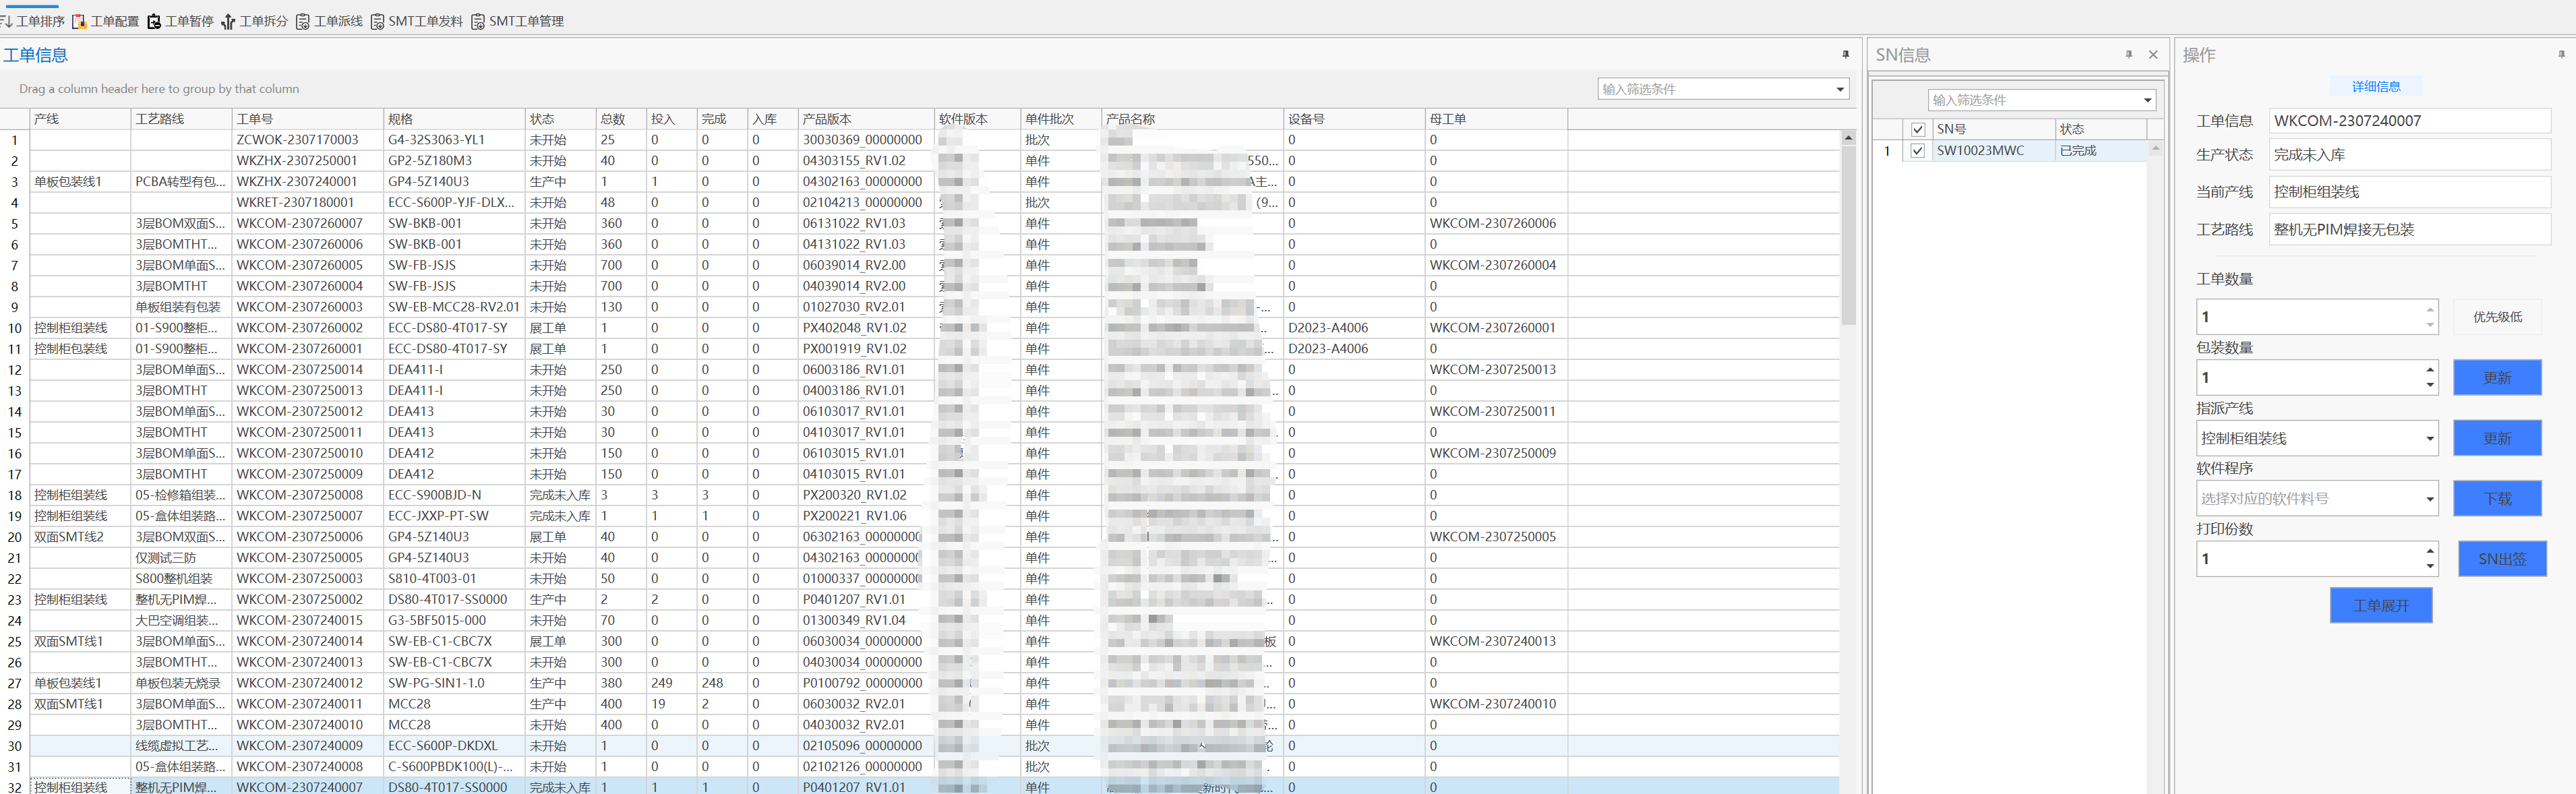
Task: Pin the 操作 panel
Action: (x=2561, y=55)
